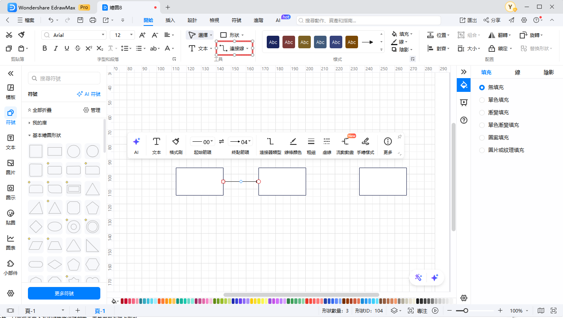This screenshot has width=563, height=318.
Task: Switch to the 插入 ribbon tab
Action: coord(170,20)
